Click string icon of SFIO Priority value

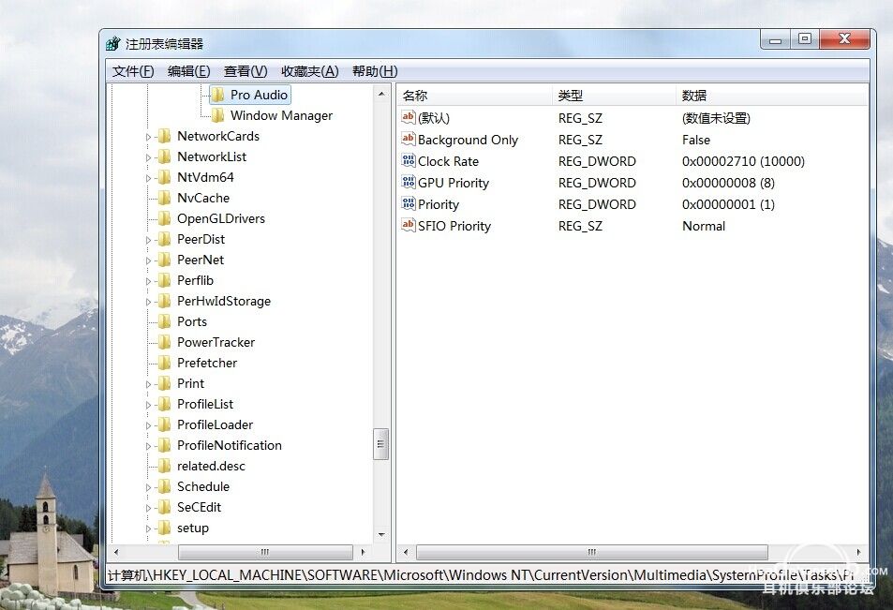coord(409,226)
